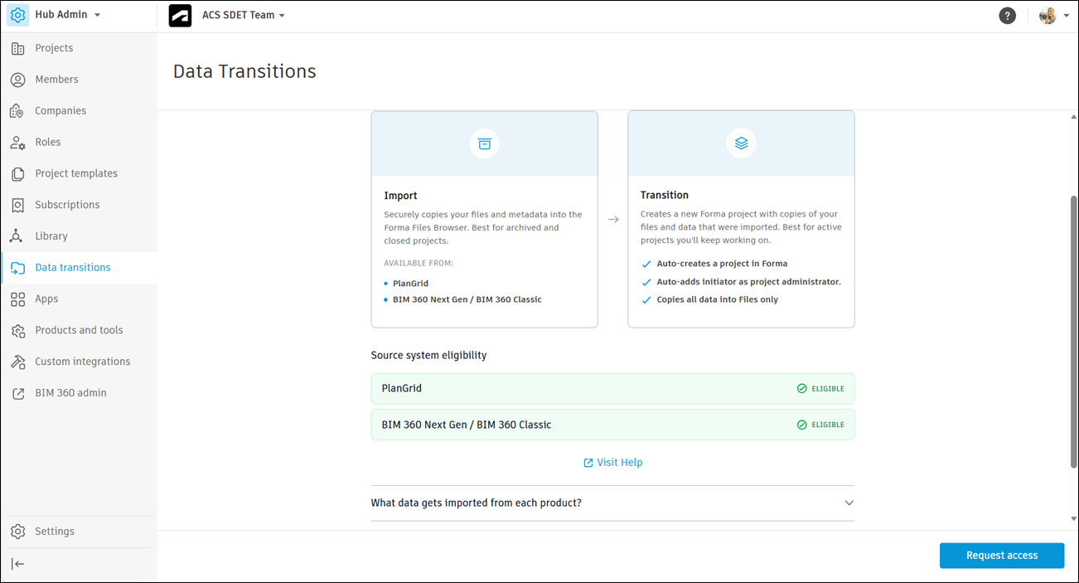Screen dimensions: 1079x583
Task: Open Settings in the sidebar
Action: [x=55, y=532]
